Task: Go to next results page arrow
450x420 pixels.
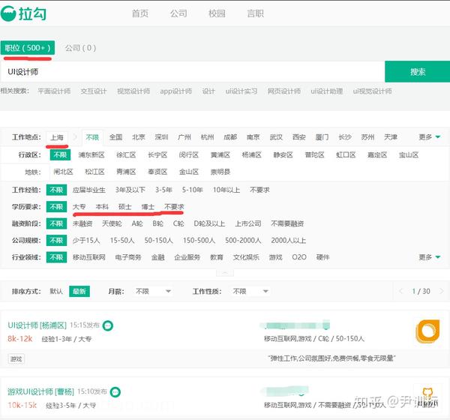Action: coord(442,291)
